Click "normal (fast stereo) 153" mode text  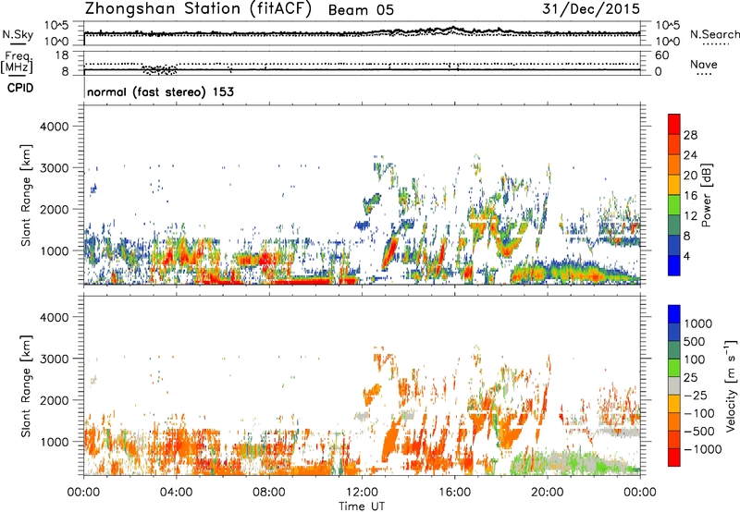click(160, 91)
